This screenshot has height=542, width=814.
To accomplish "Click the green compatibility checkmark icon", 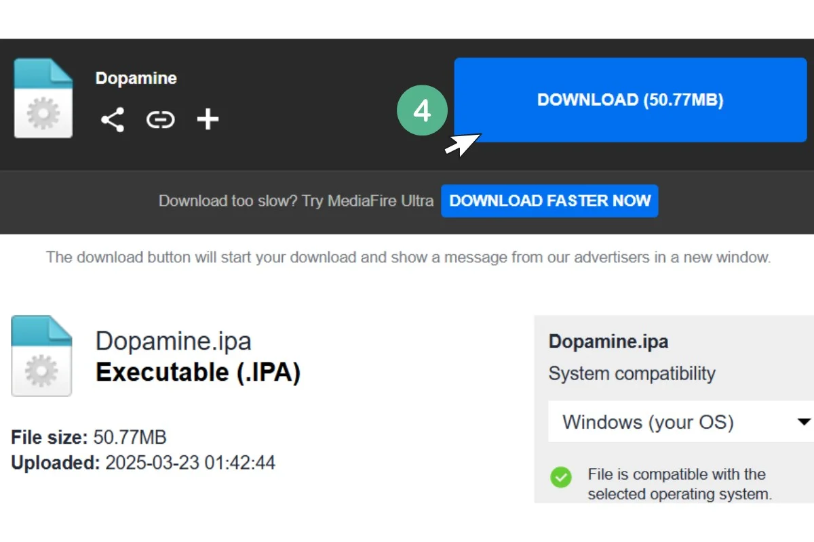I will [561, 478].
